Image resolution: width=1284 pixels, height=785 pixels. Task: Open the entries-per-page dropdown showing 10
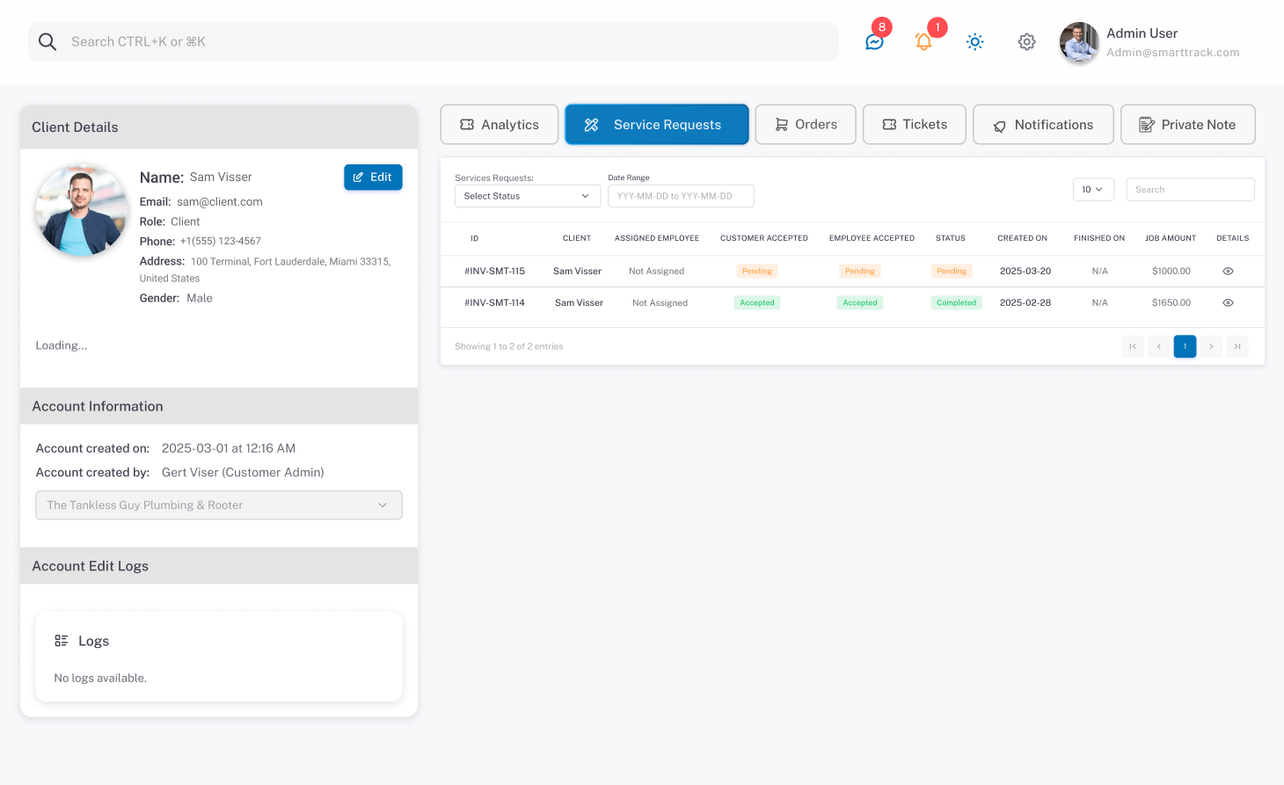(x=1092, y=190)
